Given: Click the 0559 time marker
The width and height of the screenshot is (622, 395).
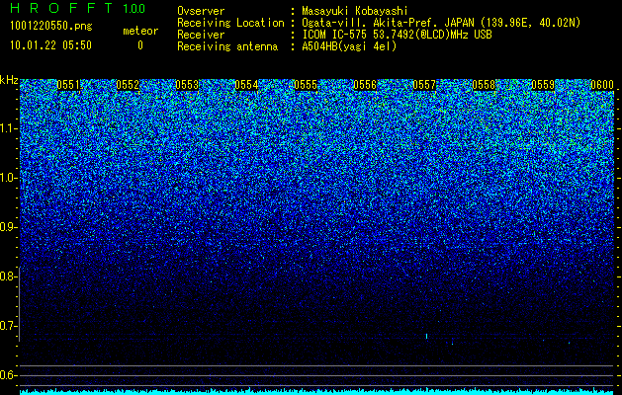Looking at the screenshot, I should click(543, 85).
